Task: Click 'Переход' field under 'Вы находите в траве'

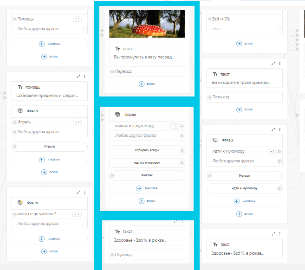Action: click(245, 97)
